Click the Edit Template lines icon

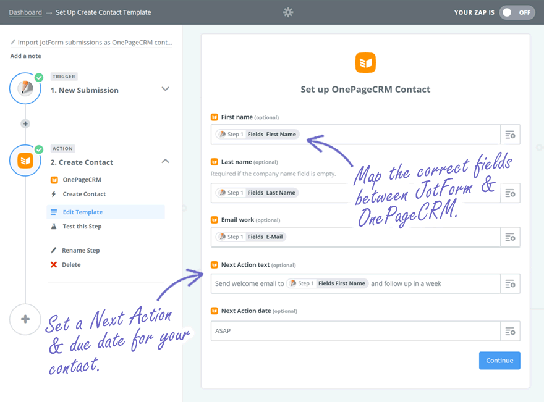(x=54, y=212)
